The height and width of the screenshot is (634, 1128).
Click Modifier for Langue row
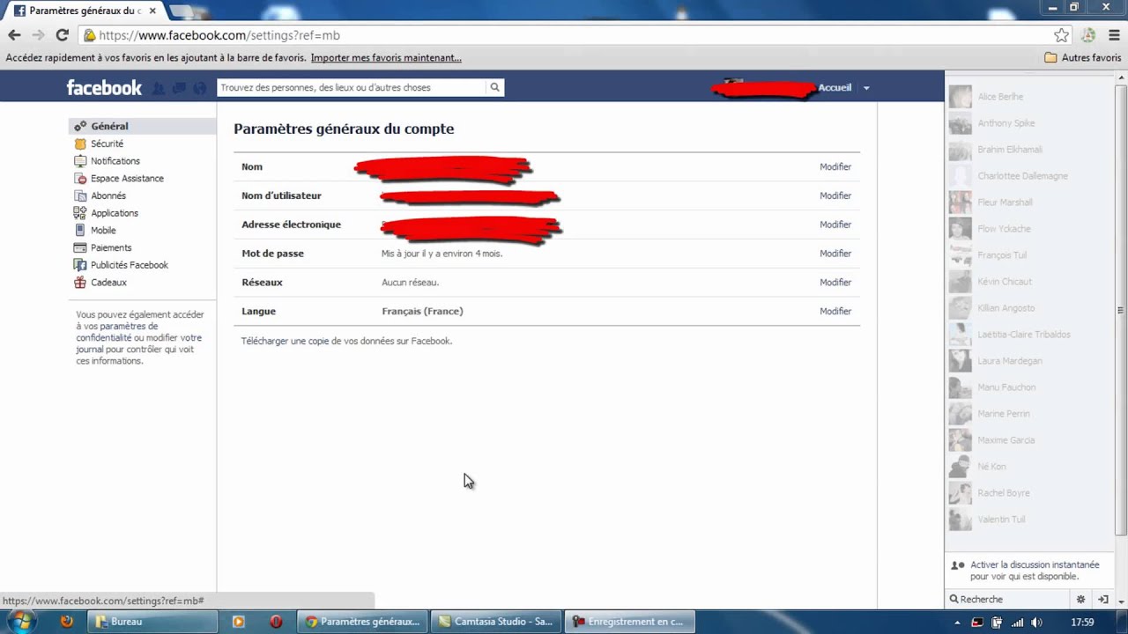point(835,311)
